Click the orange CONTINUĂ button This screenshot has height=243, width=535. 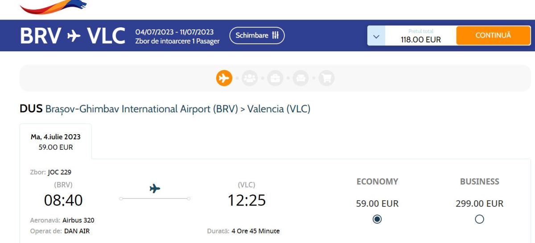(493, 36)
